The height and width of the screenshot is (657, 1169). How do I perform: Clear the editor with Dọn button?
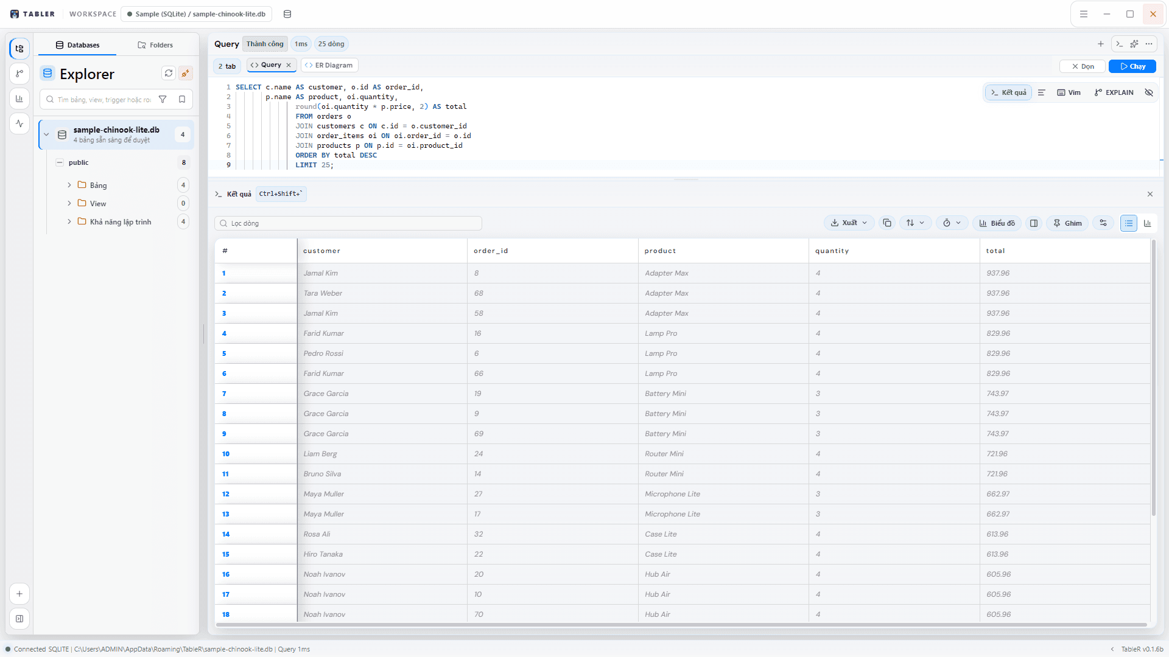coord(1083,66)
